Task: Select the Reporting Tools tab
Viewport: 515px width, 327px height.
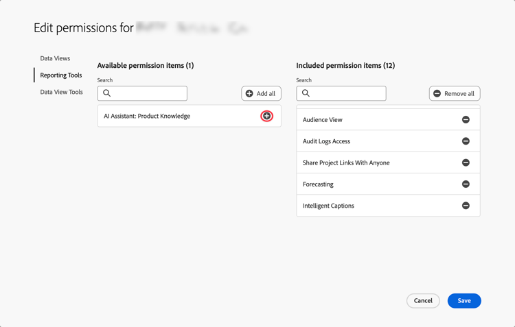Action: tap(60, 75)
